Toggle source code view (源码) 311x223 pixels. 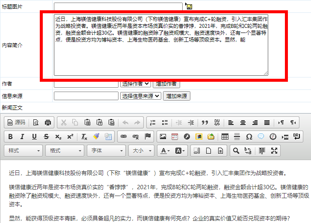click(16, 122)
